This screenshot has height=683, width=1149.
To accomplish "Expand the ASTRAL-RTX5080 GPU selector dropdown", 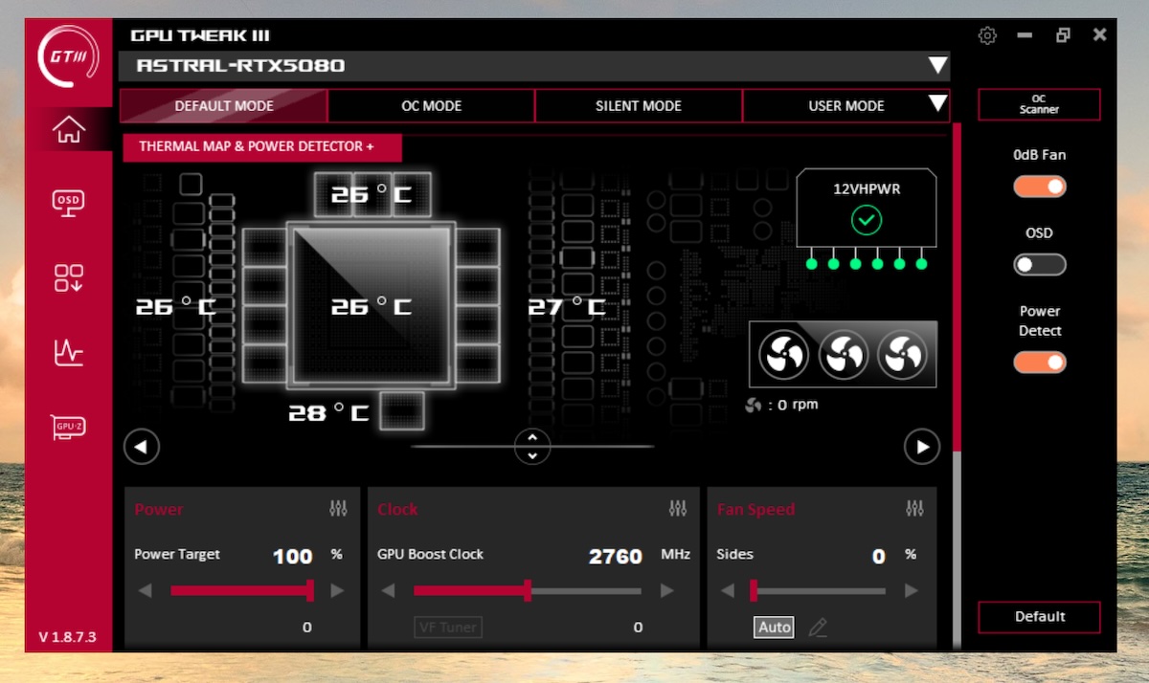I will (937, 66).
